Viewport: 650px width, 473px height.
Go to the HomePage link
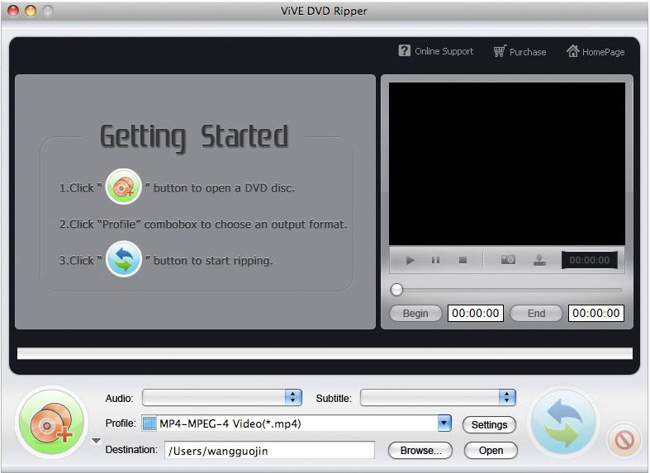603,52
